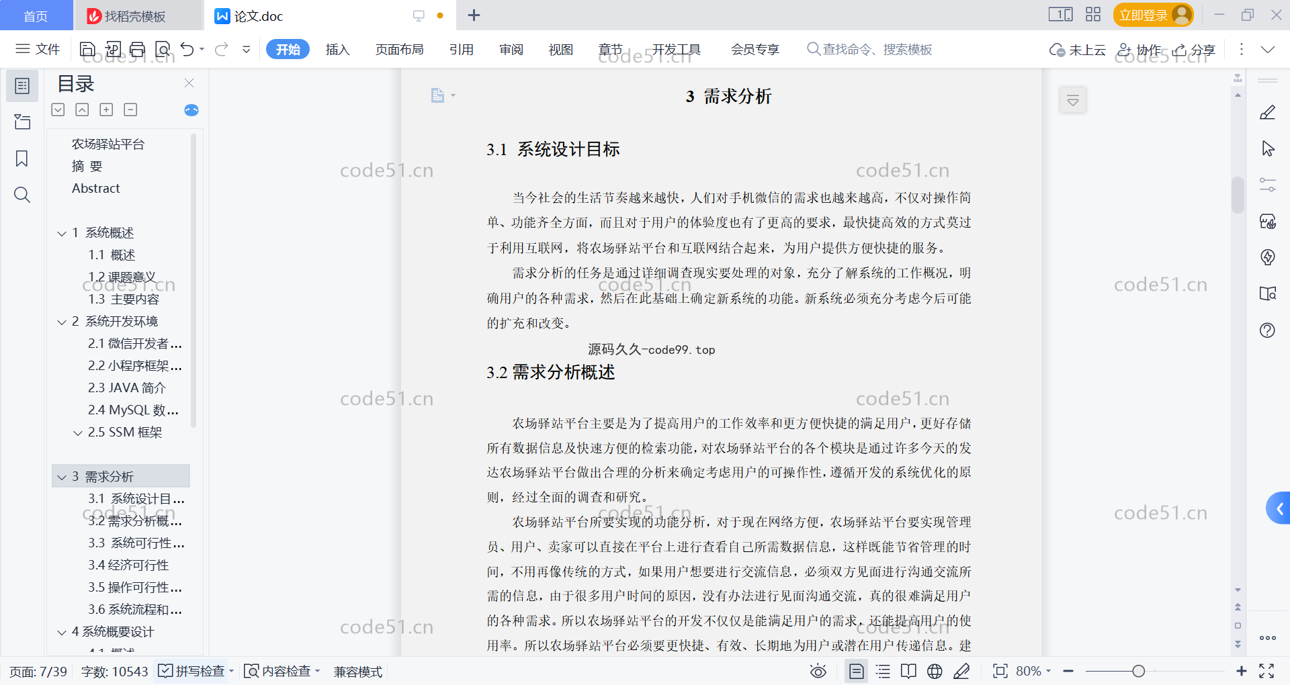Switch to the 页面布局 ribbon tab
The image size is (1290, 685).
399,49
